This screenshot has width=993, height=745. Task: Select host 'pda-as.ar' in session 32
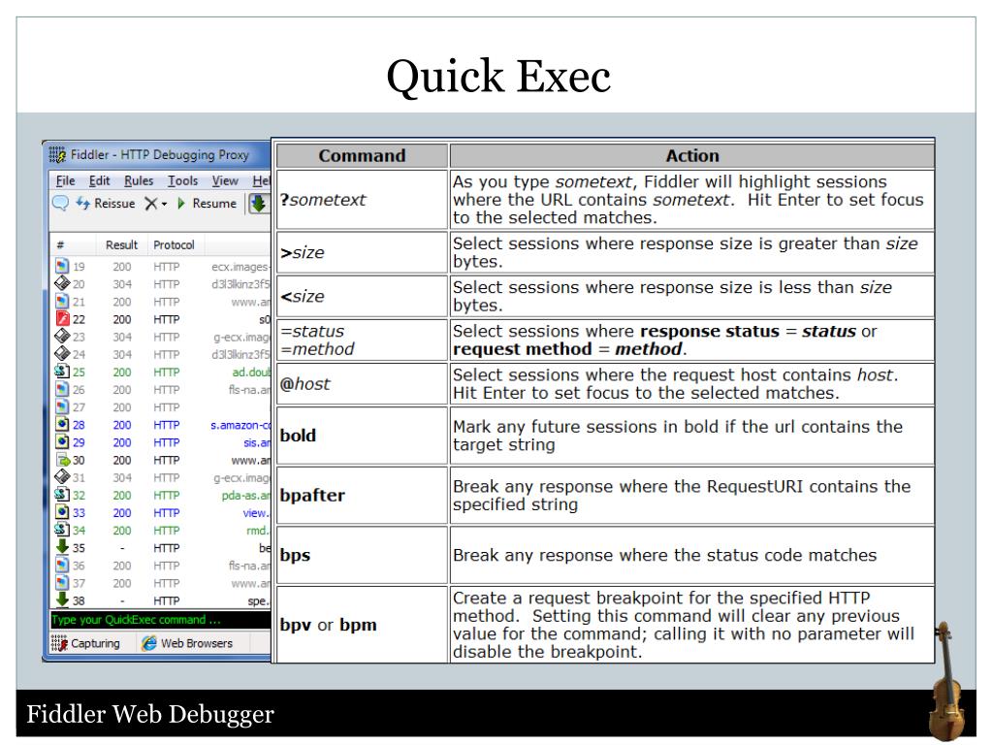pyautogui.click(x=245, y=495)
